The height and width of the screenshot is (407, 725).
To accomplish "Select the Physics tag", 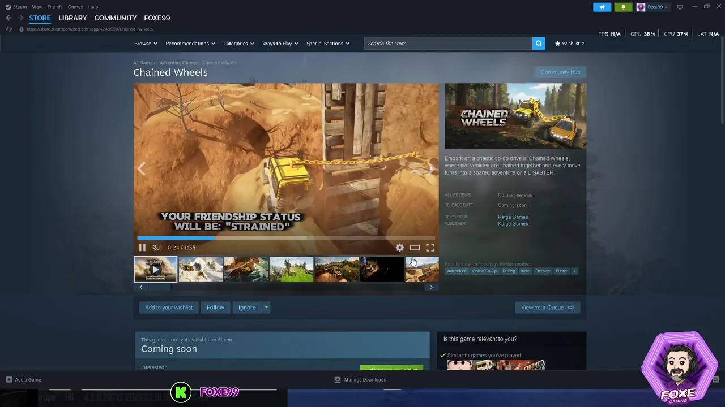I will pyautogui.click(x=543, y=271).
